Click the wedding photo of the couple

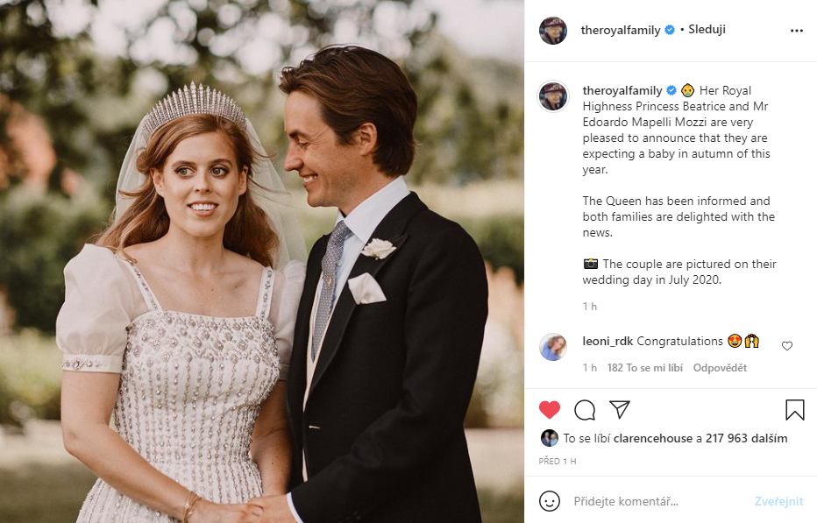262,261
